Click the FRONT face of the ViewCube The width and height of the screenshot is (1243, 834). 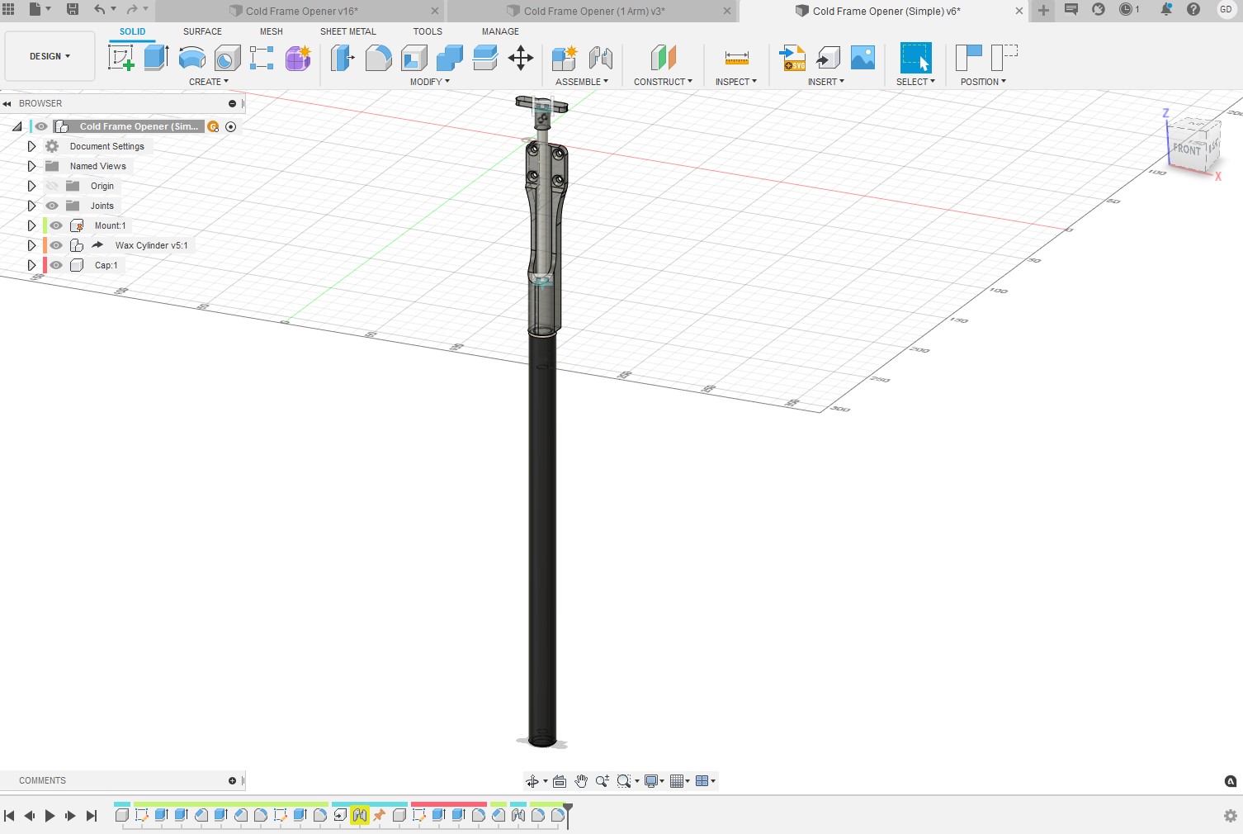[x=1187, y=149]
